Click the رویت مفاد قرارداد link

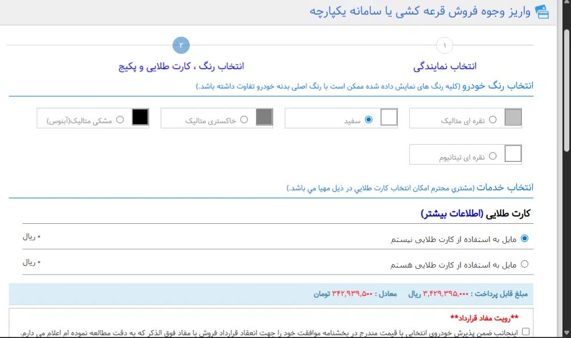pyautogui.click(x=484, y=318)
